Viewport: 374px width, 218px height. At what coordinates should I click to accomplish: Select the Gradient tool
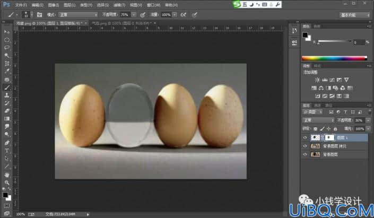coord(7,118)
